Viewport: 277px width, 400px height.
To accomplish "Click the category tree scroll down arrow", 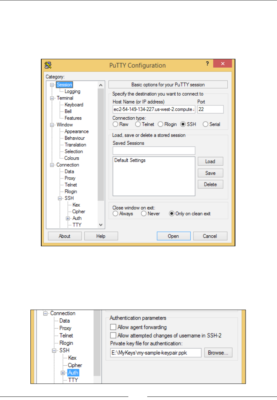I will click(x=101, y=225).
